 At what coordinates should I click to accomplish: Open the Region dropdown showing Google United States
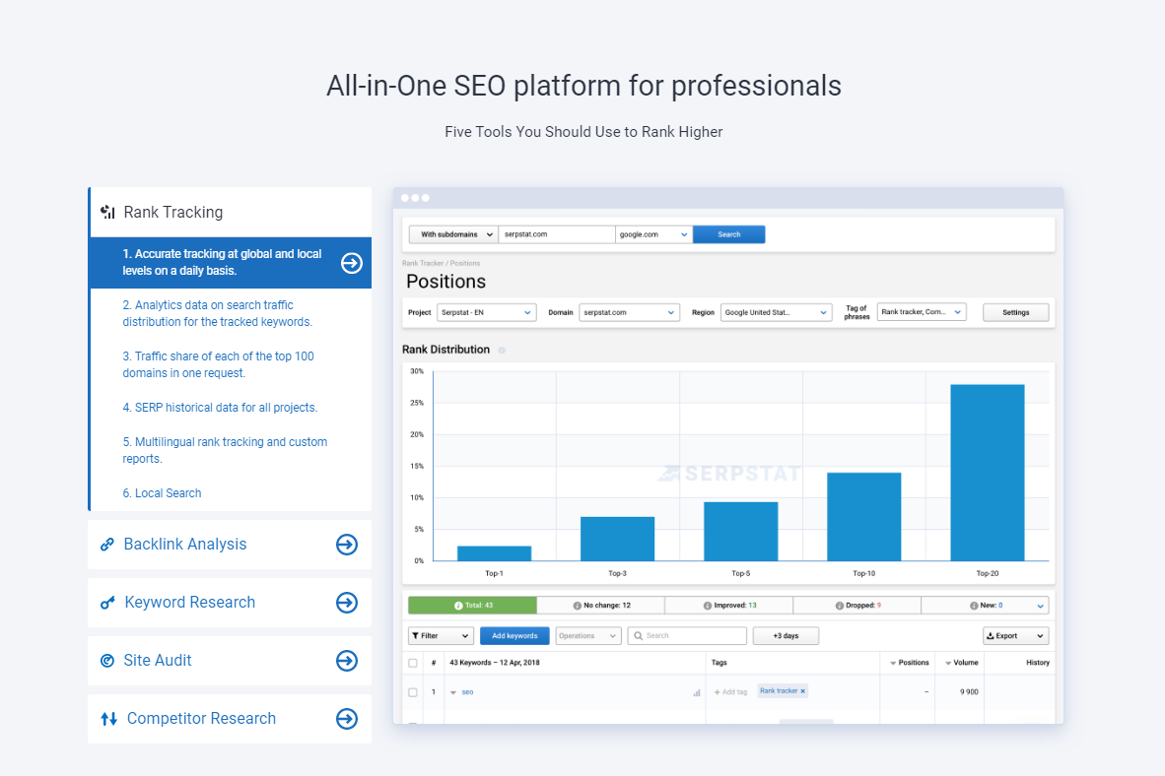coord(776,311)
